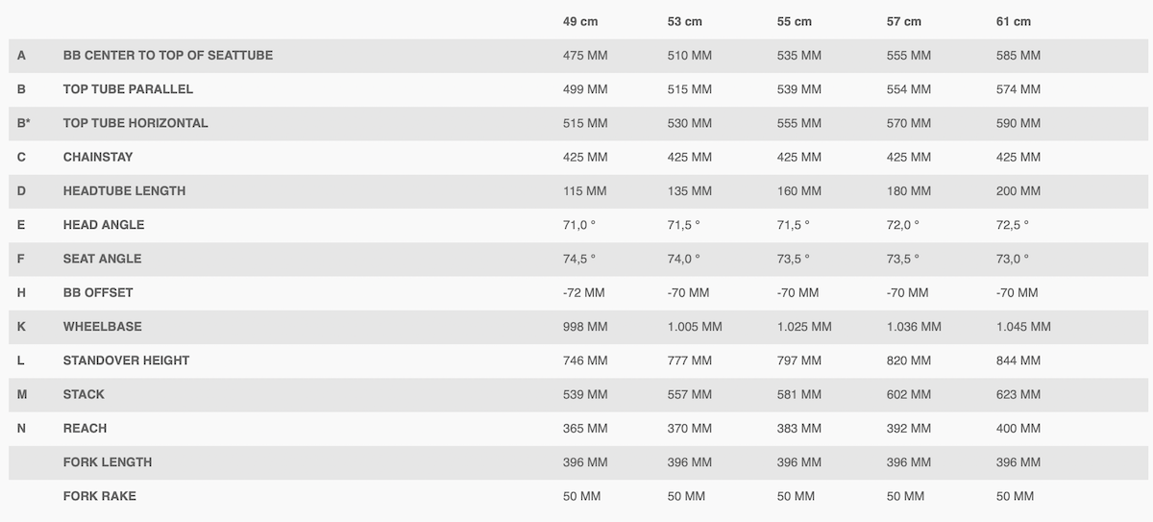The image size is (1153, 522).
Task: Click the 61 cm column header
Action: (x=1014, y=21)
